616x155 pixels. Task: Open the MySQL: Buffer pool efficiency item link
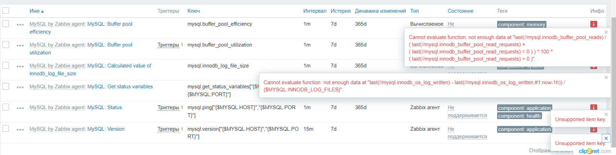110,24
